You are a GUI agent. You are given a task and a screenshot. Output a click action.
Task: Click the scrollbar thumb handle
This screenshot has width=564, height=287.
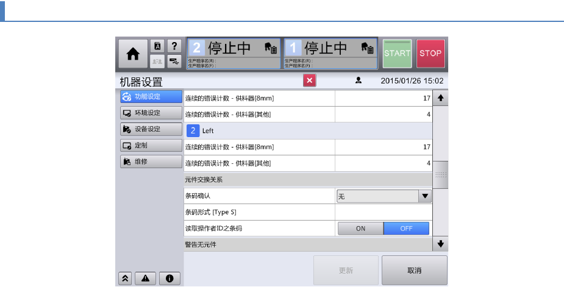coord(440,175)
